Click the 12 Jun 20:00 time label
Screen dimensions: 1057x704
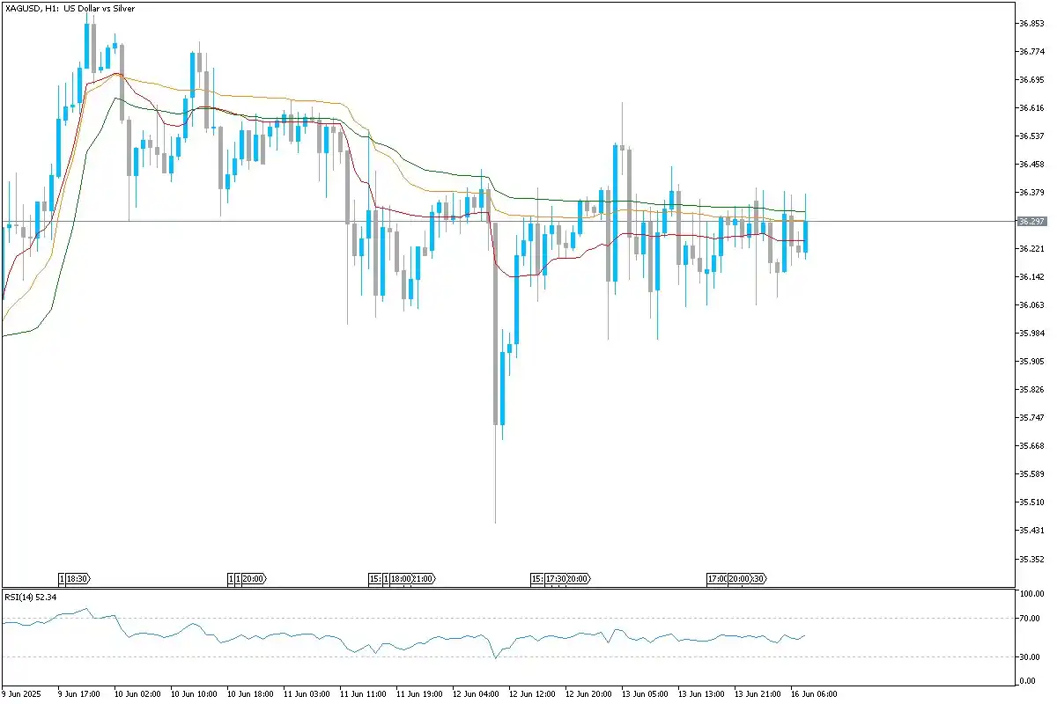(587, 694)
